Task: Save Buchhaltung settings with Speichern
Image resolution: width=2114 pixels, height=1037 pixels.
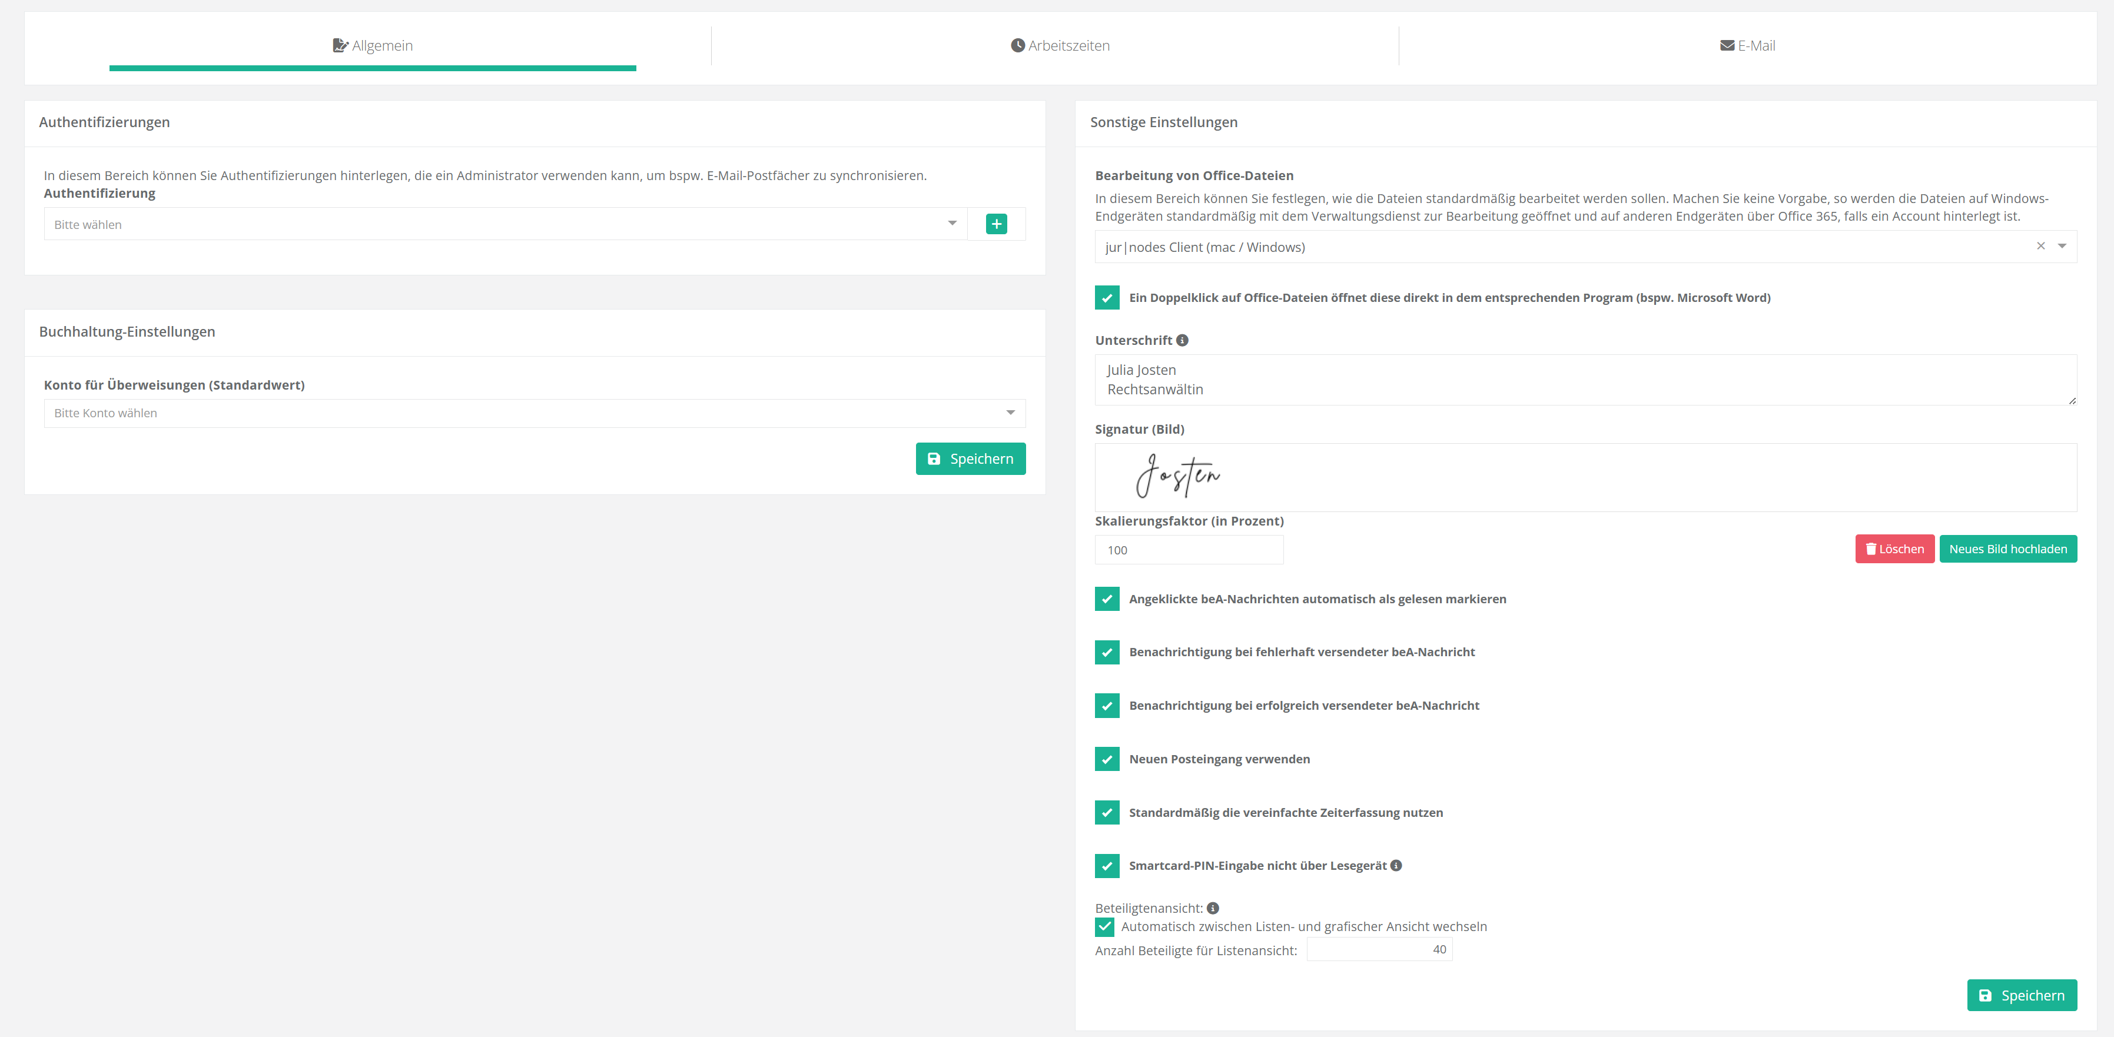Action: (x=970, y=458)
